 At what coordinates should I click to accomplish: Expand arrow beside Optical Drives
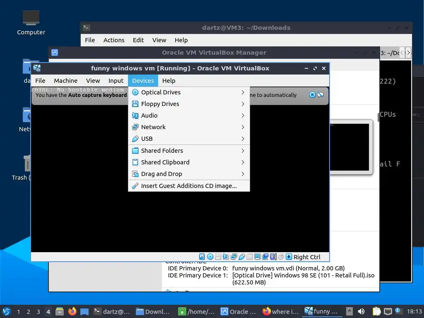(243, 92)
